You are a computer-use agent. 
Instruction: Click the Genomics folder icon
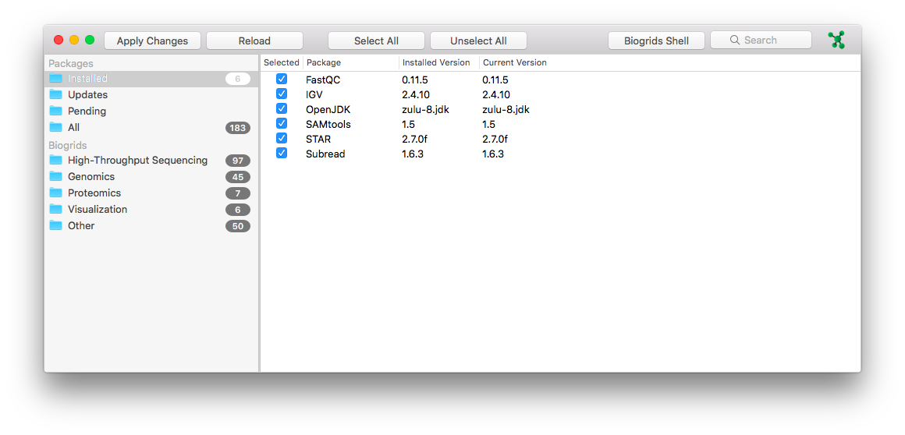(55, 176)
